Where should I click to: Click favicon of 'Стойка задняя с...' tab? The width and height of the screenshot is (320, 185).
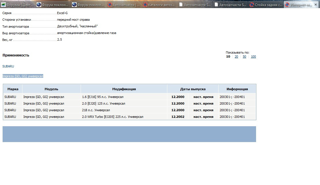coord(252,5)
